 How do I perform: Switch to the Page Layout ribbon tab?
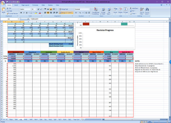point(25,5)
